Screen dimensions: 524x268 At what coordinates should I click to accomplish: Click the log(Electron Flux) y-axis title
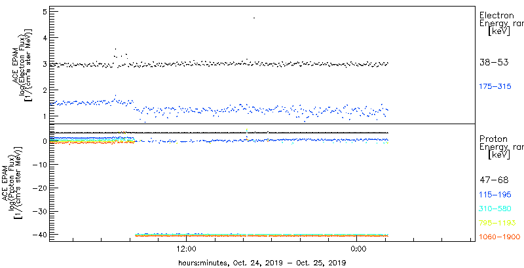[22, 64]
